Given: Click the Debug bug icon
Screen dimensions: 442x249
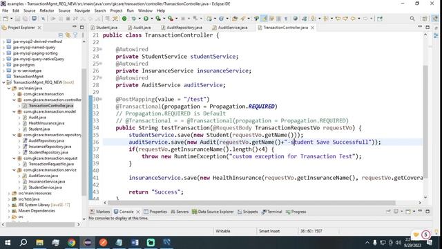Looking at the screenshot, I should pos(134,19).
